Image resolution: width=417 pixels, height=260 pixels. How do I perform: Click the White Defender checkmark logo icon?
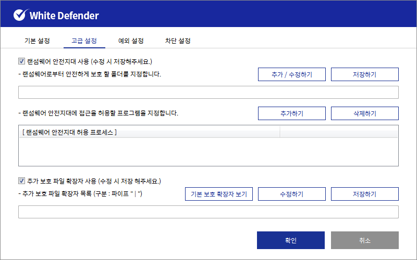(x=20, y=15)
